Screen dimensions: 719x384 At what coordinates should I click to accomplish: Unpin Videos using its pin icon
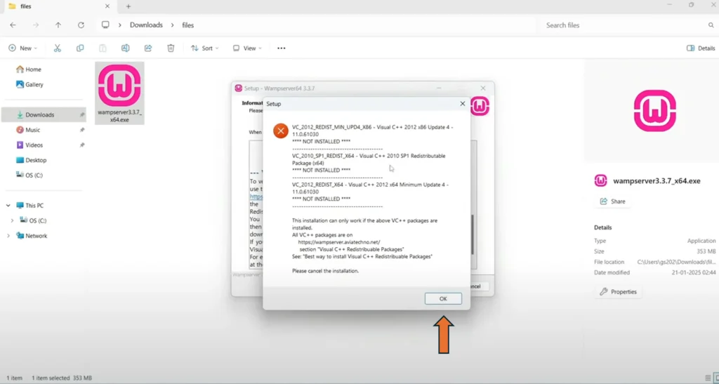[82, 145]
